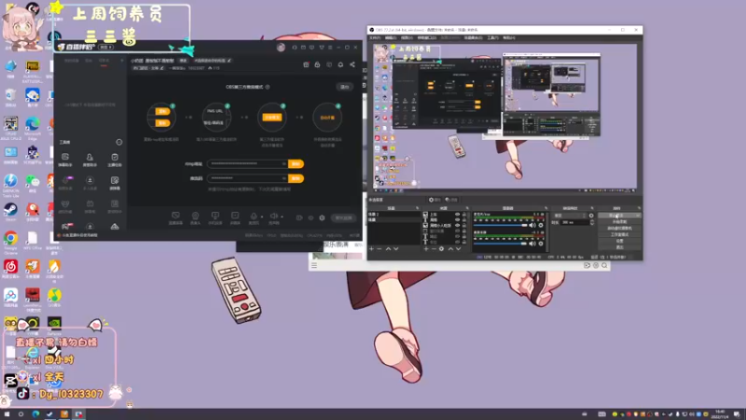Click the user avatar in 直播伴侣

[281, 48]
